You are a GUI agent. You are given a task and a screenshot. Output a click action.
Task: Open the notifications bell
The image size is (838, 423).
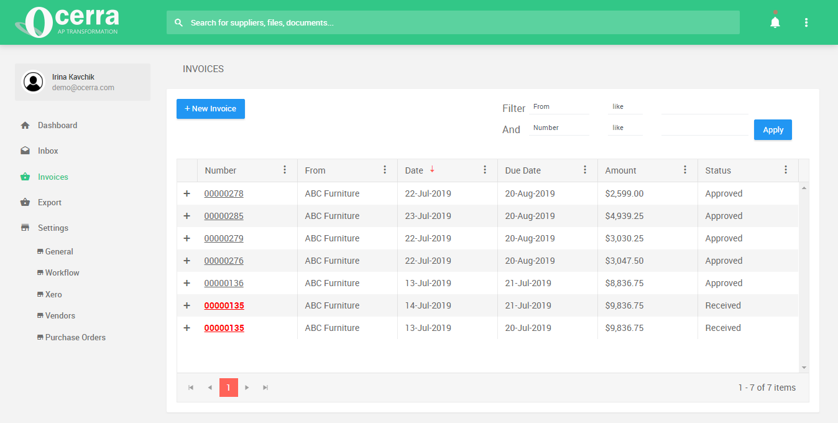click(x=775, y=22)
